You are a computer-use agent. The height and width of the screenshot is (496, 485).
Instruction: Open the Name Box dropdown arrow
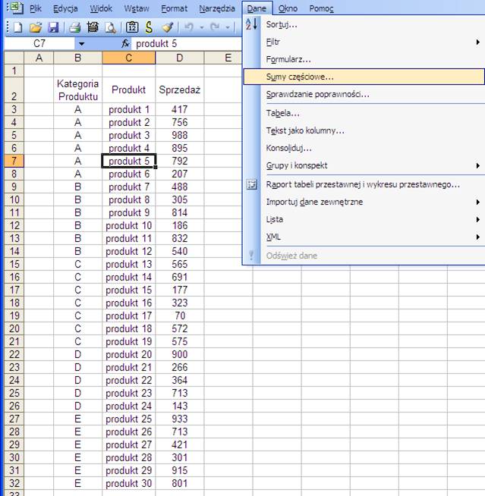point(81,45)
